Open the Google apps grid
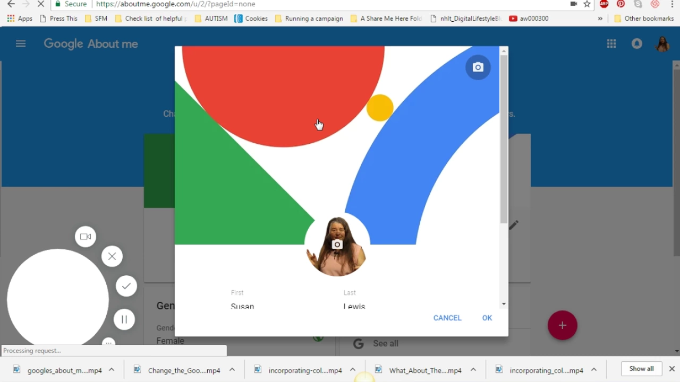Viewport: 680px width, 382px height. 611,44
